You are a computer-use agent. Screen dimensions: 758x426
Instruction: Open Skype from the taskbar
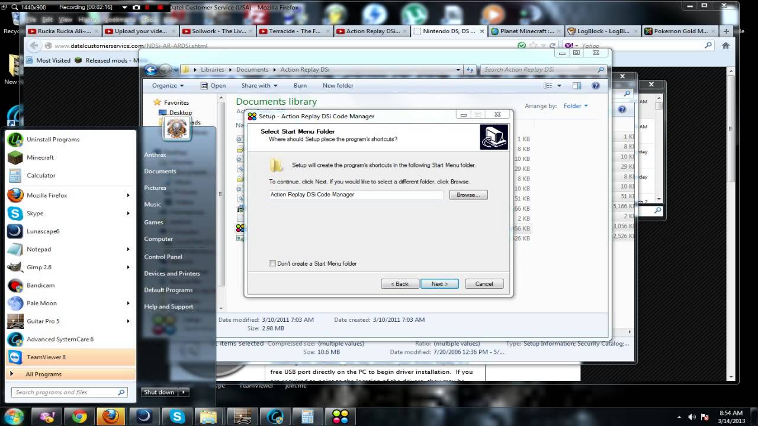(x=177, y=417)
